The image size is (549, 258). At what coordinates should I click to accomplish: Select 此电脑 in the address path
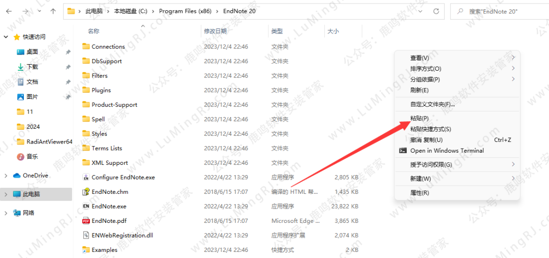[x=94, y=11]
